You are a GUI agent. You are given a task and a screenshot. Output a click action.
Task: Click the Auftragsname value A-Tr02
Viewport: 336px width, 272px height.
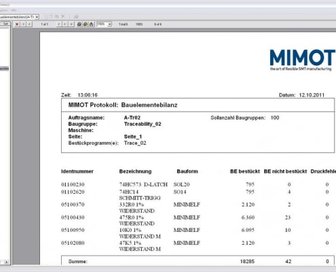click(132, 118)
